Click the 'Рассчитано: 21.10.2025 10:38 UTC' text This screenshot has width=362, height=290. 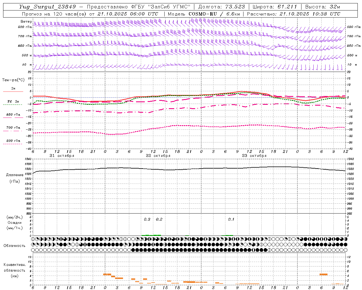pyautogui.click(x=294, y=14)
